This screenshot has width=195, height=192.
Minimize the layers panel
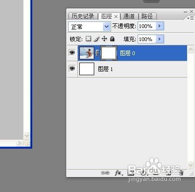[x=185, y=12]
